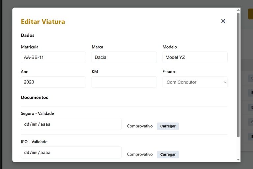Click the Ano field showing 2020

pyautogui.click(x=53, y=82)
